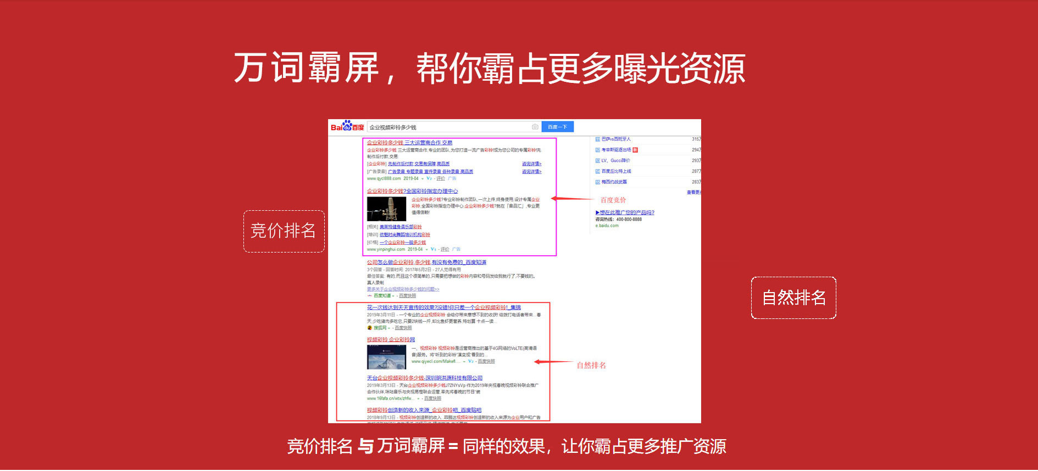The height and width of the screenshot is (471, 1038).
Task: Click the red 新 badge on 考辛斯驱逐出场
Action: (x=635, y=150)
